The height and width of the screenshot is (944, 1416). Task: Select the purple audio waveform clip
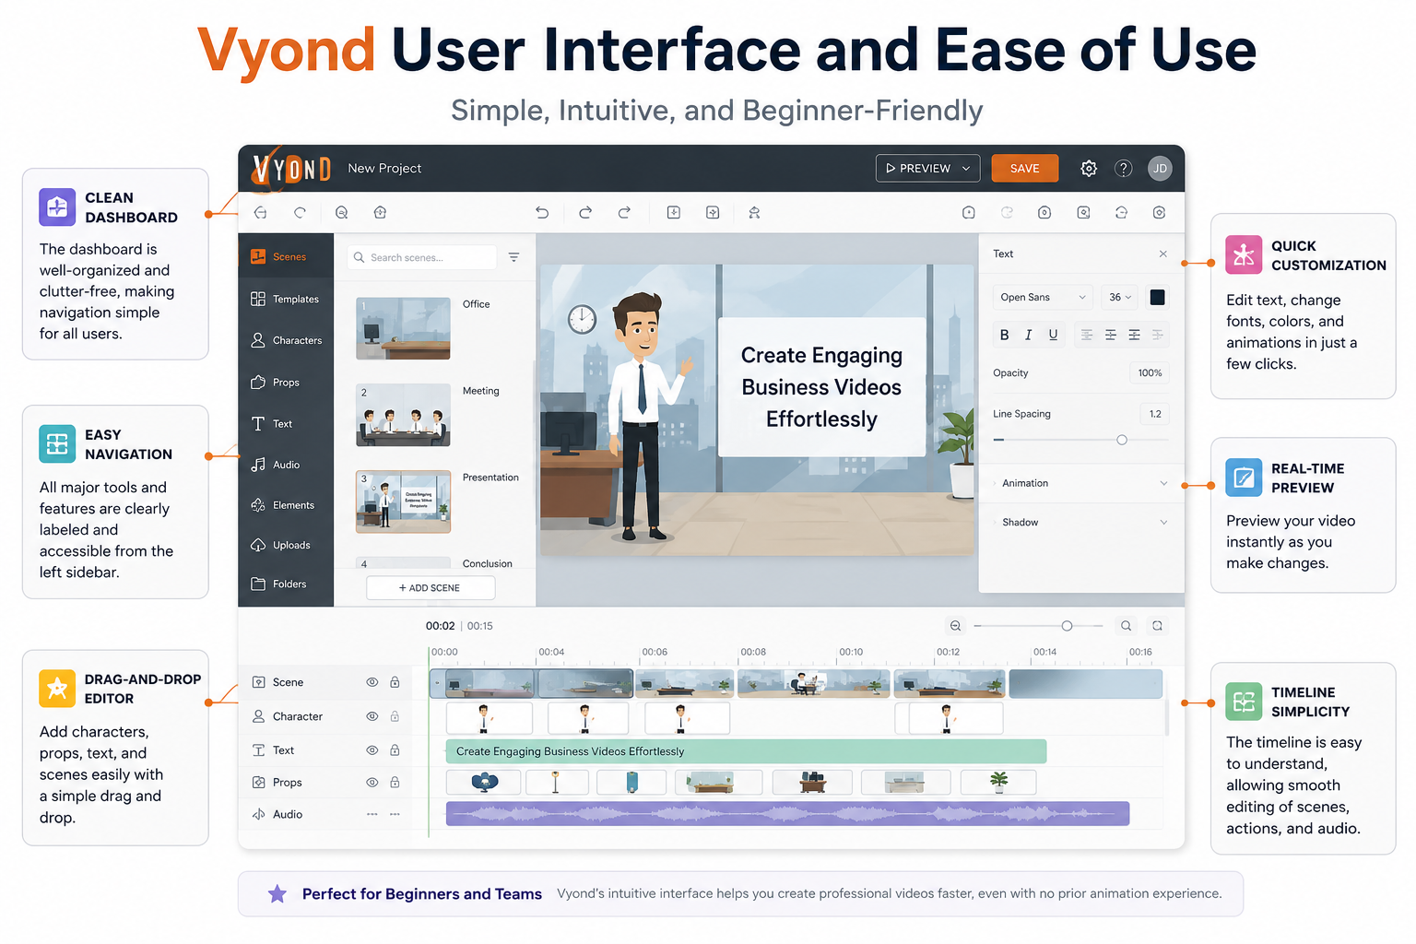pos(787,814)
